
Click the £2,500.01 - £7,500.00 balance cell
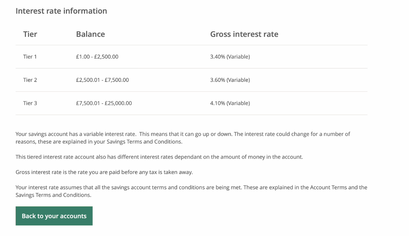pos(102,80)
